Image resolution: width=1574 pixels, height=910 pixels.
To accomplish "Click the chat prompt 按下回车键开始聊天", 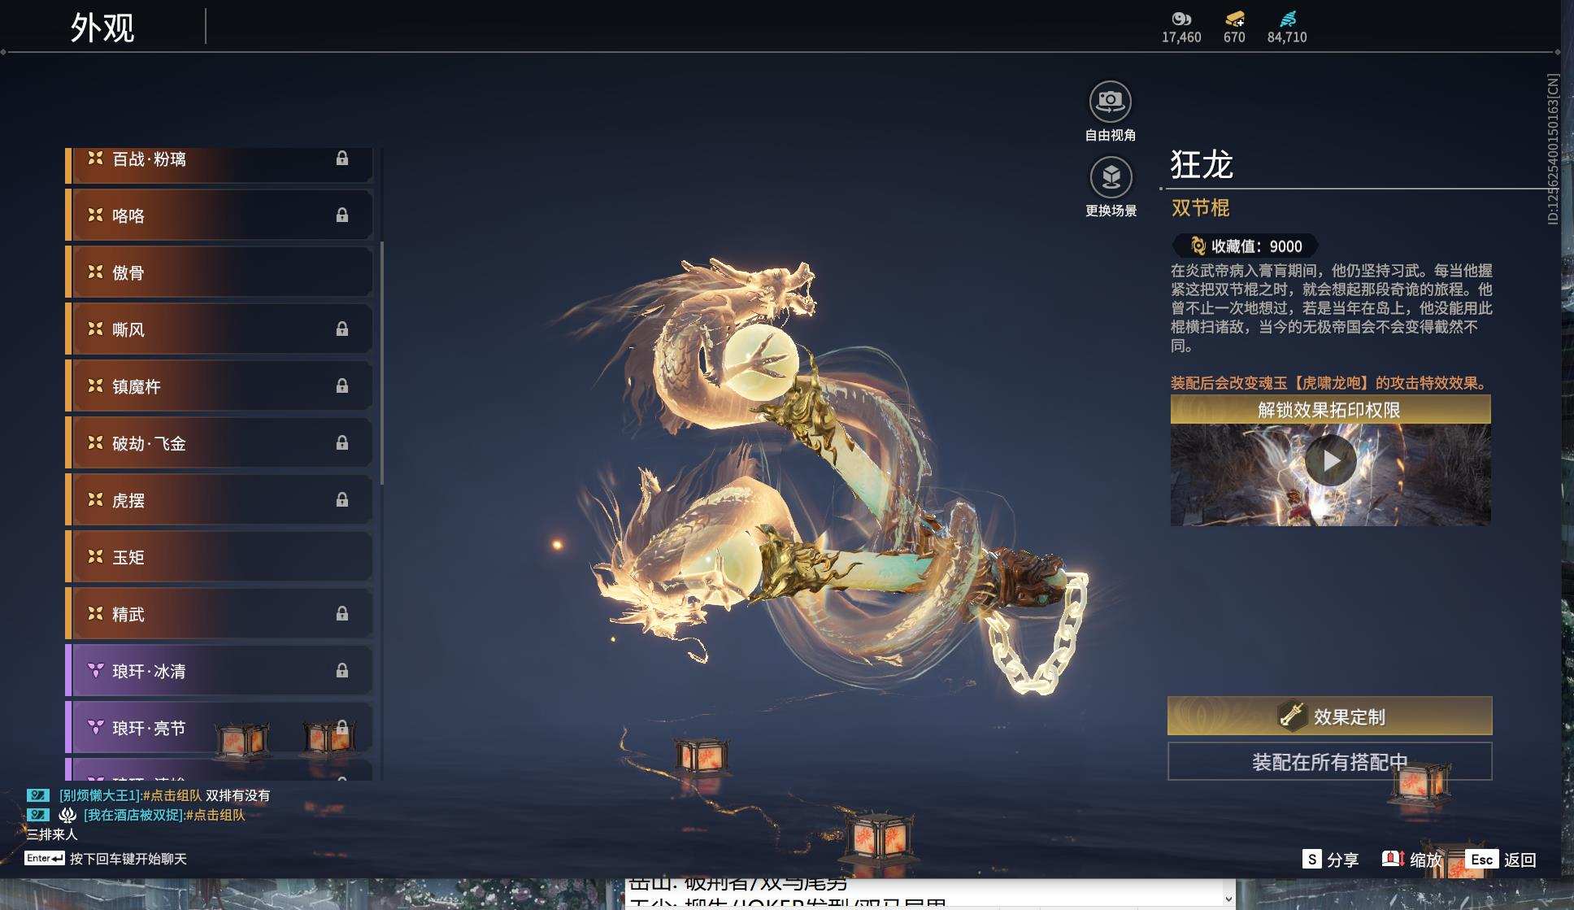I will 128,859.
